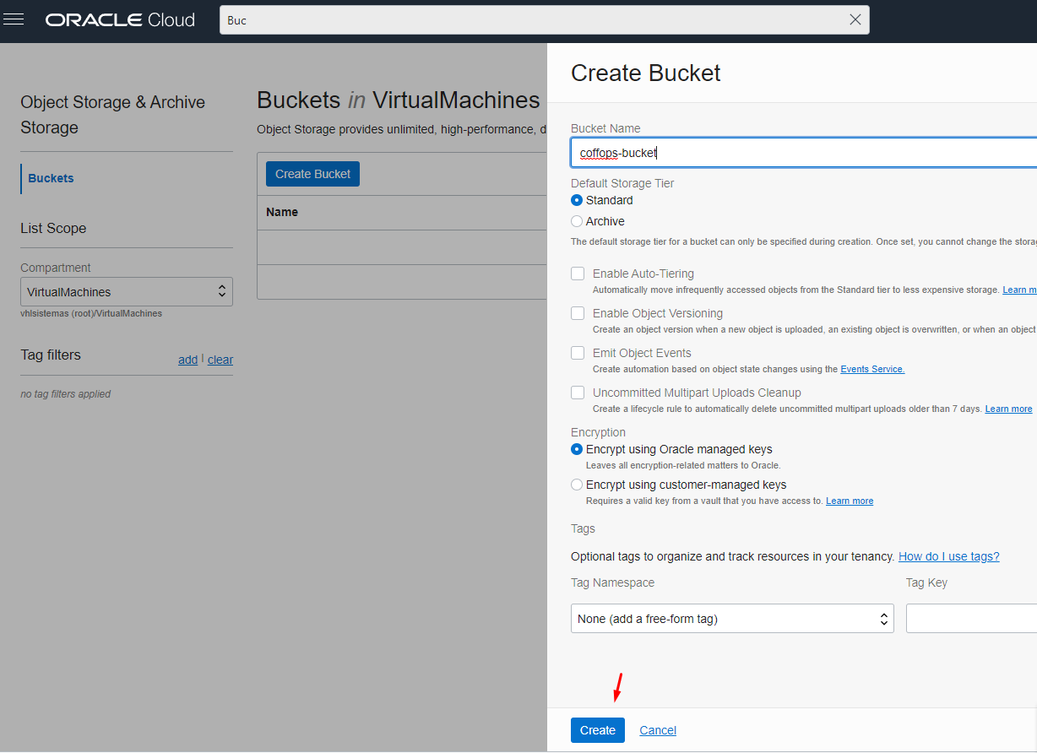
Task: Open Buckets in the sidebar menu
Action: (x=51, y=178)
